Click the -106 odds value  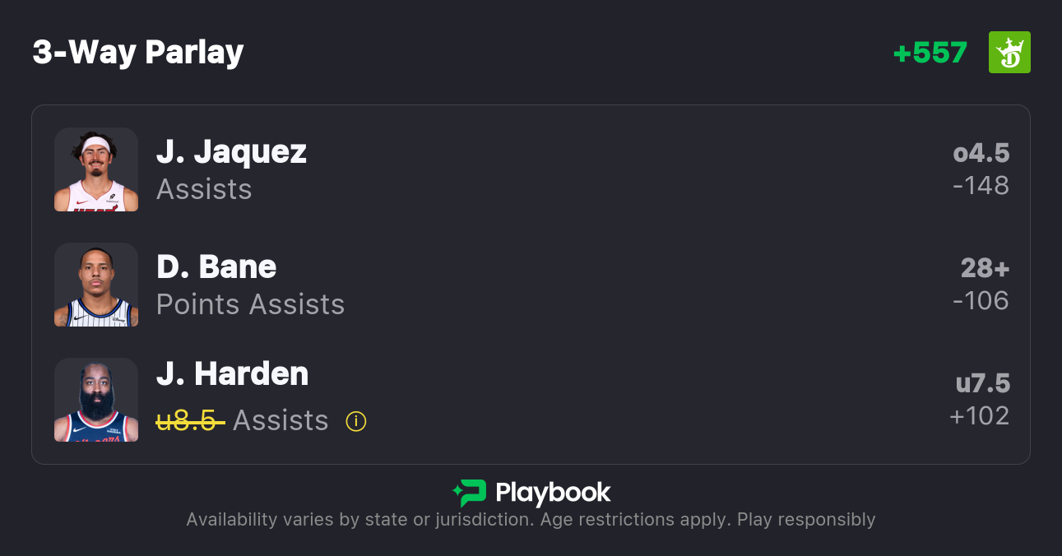981,301
